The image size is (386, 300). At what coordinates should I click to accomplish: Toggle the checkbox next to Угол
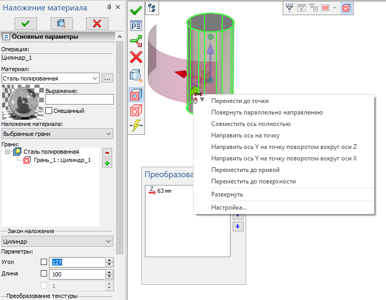click(43, 262)
